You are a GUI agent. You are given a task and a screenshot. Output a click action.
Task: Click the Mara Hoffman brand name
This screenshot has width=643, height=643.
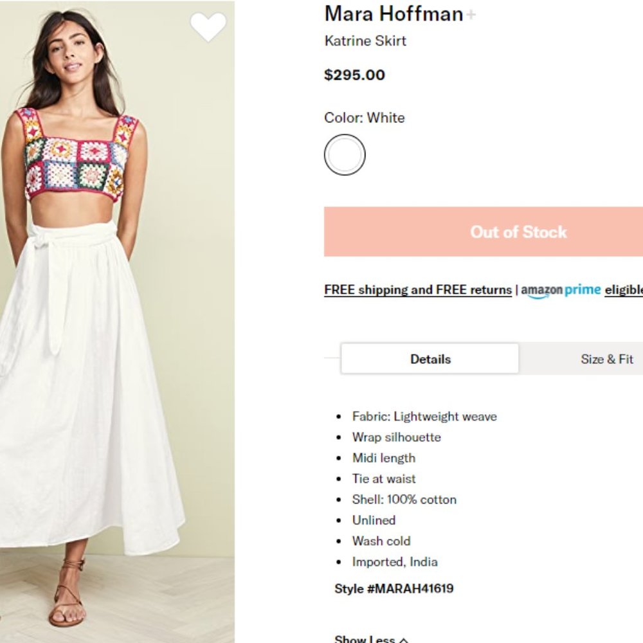(x=392, y=14)
